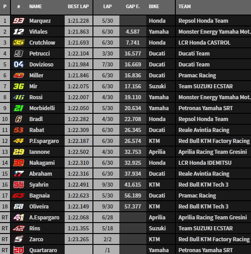Select the Repsol Honda Team entry for Marquez
The height and width of the screenshot is (254, 251).
pos(203,21)
